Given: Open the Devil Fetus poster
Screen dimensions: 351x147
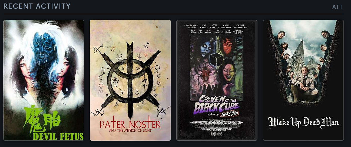Looking at the screenshot, I should [x=44, y=80].
